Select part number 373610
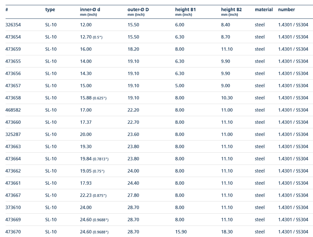This screenshot has height=237, width=313. click(13, 208)
